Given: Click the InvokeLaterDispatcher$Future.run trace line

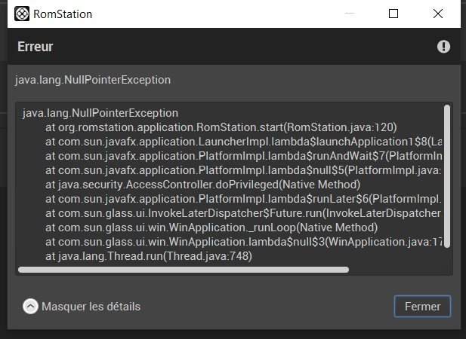Looking at the screenshot, I should 243,213.
